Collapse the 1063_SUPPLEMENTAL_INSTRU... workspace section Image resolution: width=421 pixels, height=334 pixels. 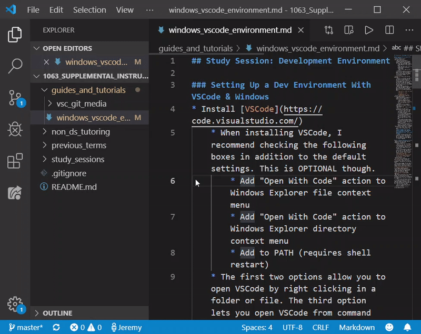pyautogui.click(x=36, y=76)
